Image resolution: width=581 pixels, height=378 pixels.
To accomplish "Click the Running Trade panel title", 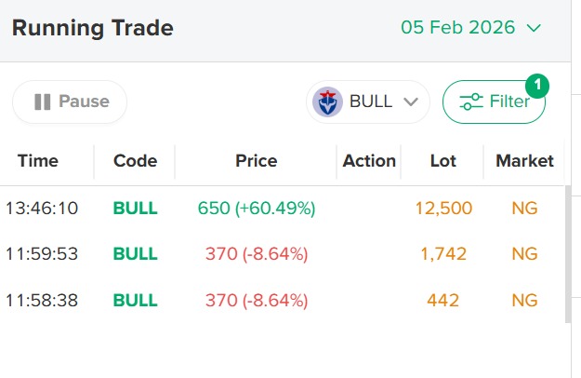I will 93,28.
